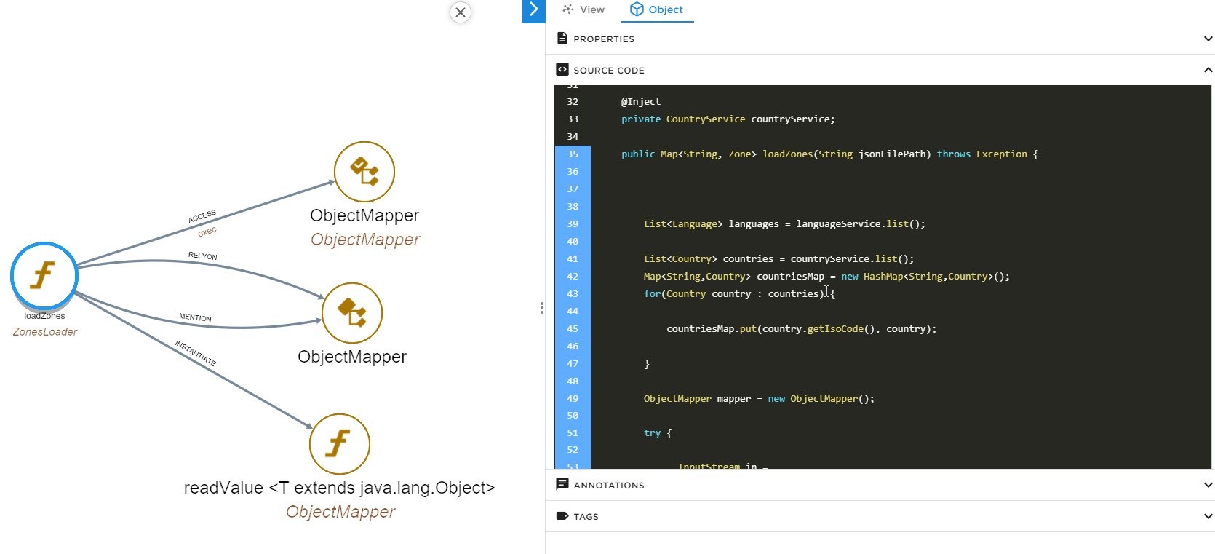Click line number 49 in source code
Image resolution: width=1215 pixels, height=554 pixels.
[x=573, y=399]
